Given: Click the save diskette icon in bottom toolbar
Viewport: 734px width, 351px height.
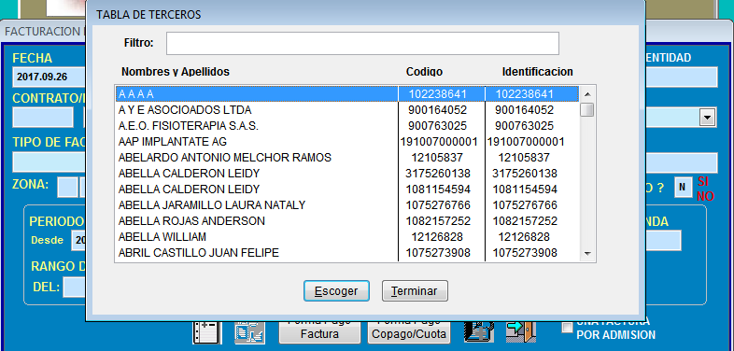Looking at the screenshot, I should point(478,332).
